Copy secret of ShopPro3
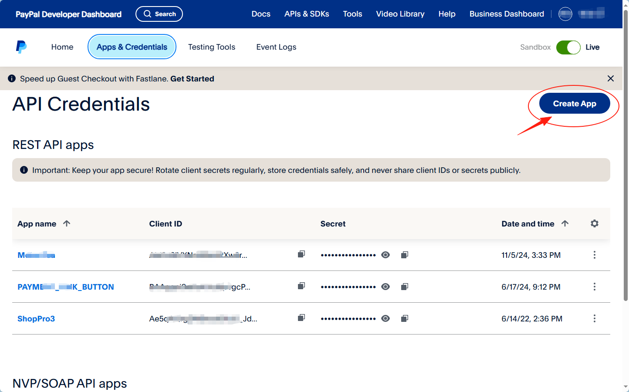 coord(404,318)
